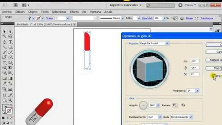Open the Objeto menu
Viewport: 222px width, 125px height.
[33, 12]
